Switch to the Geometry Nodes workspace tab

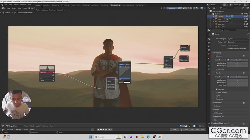pos(128,5)
